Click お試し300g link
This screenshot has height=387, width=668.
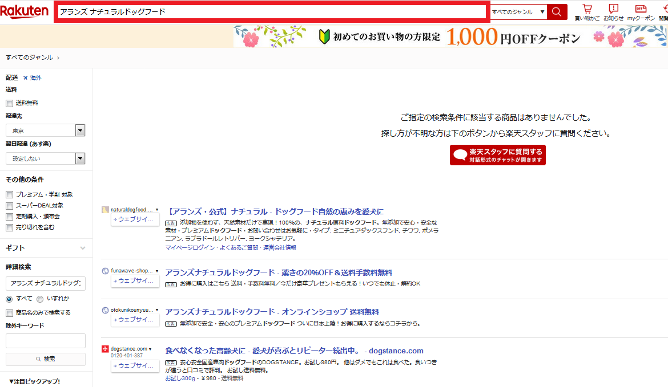(180, 378)
